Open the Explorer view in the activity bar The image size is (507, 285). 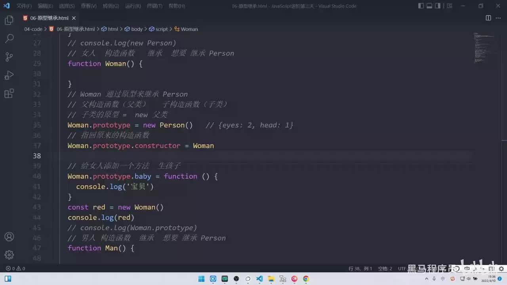pos(9,20)
